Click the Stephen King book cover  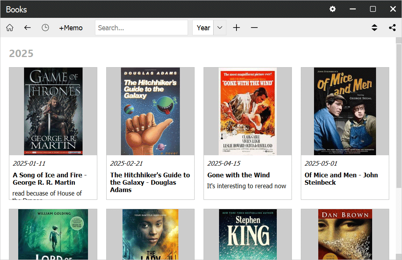coord(248,234)
